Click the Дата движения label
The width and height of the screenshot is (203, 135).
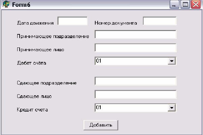coord(35,23)
